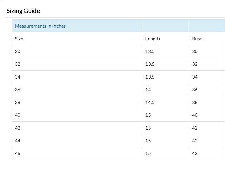
Task: Select the Bust value 38 cell
Action: [x=195, y=102]
